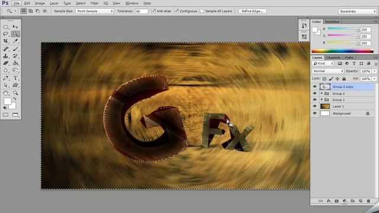The image size is (379, 213).
Task: Select the Zoom tool
Action: tap(15, 93)
